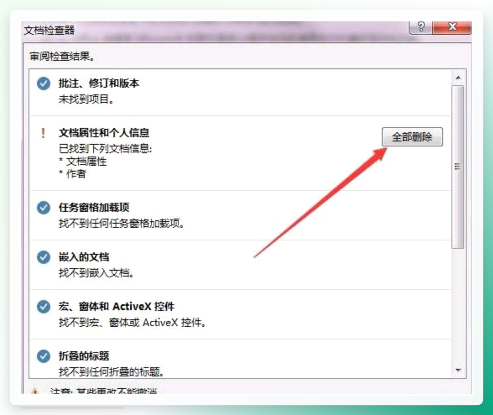The image size is (493, 415).
Task: Click the 已找到下列文档信息: line
Action: [x=105, y=149]
